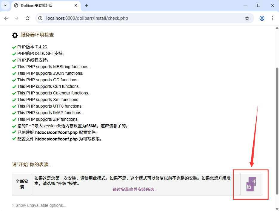
Task: Click the checkmark beside 已创建好 line
Action: pyautogui.click(x=14, y=132)
